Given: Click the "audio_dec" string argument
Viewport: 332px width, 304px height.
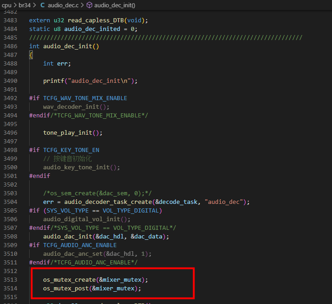Looking at the screenshot, I should (x=224, y=202).
